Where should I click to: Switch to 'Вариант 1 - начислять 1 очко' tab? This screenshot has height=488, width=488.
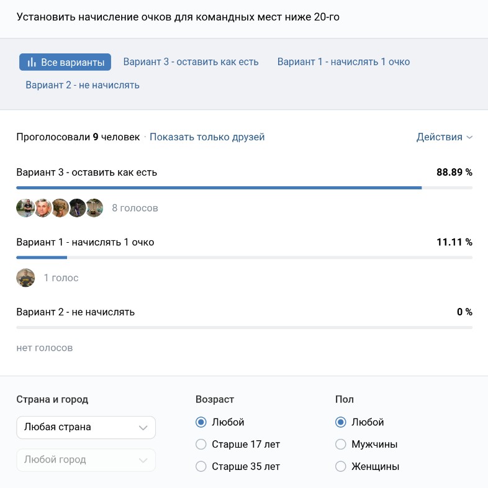[x=343, y=62]
